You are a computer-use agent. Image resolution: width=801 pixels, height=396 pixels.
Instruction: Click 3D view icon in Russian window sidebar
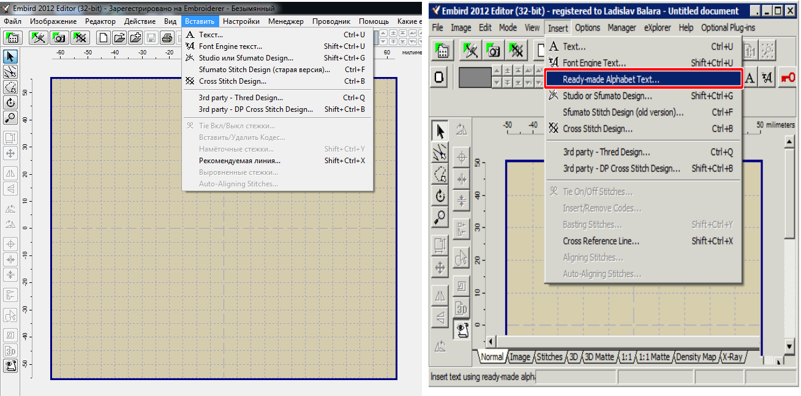tap(10, 351)
